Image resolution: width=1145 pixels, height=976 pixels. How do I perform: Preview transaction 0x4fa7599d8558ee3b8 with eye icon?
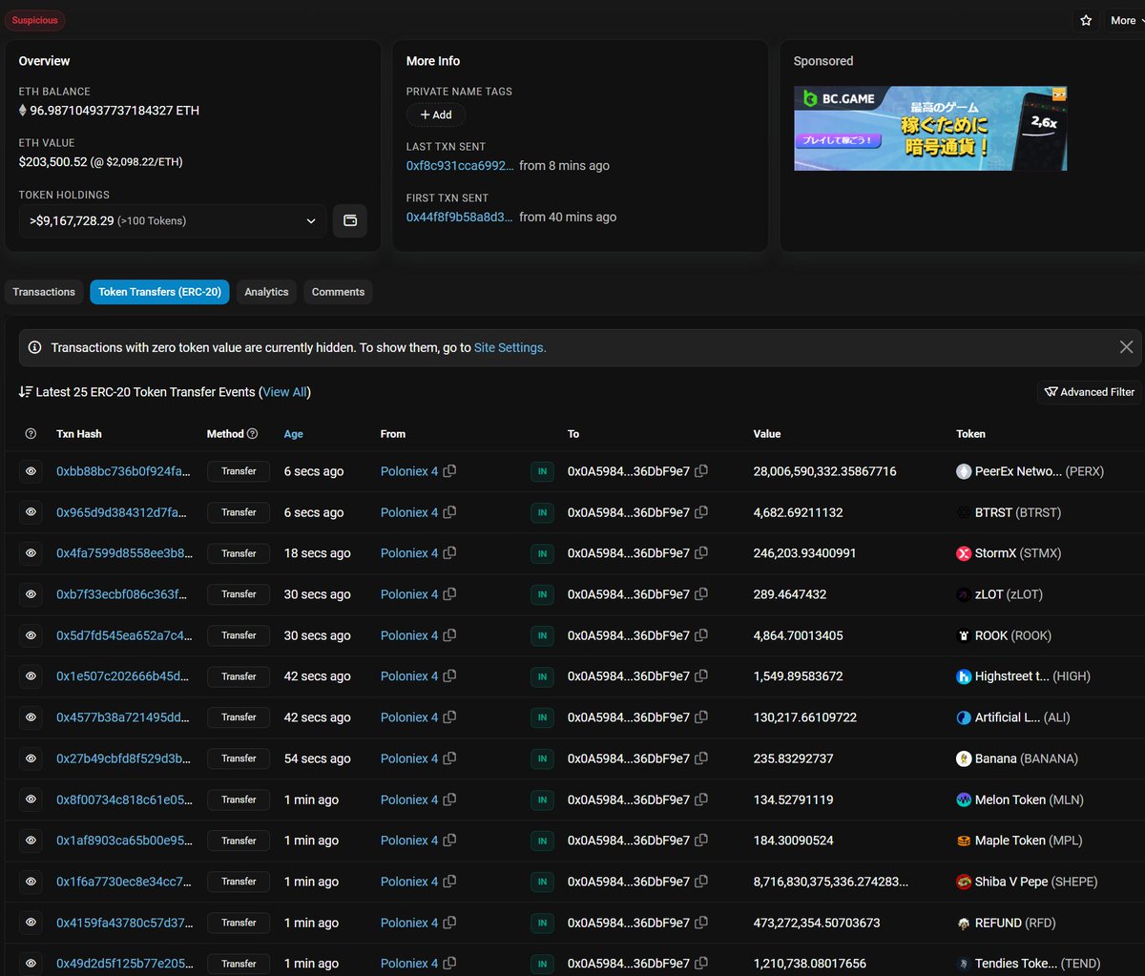coord(31,553)
